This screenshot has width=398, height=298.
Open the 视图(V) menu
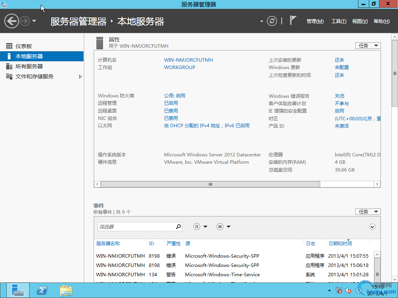pos(360,21)
